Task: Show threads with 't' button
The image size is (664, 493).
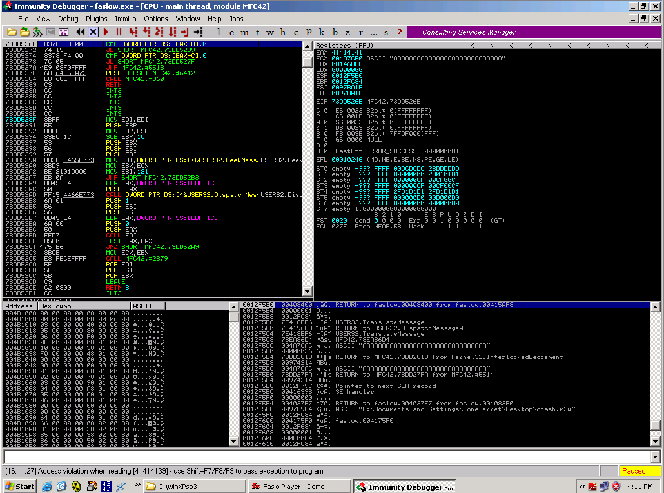Action: pyautogui.click(x=257, y=32)
